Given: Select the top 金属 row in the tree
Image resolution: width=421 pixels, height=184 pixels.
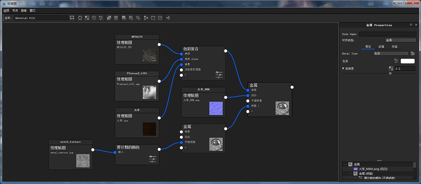Looking at the screenshot, I should [378, 164].
